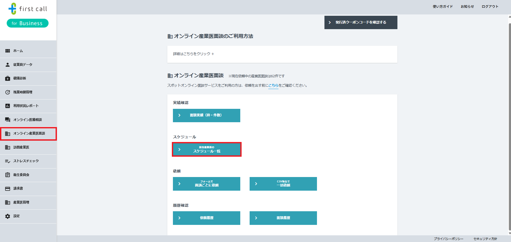Click CSV取込で一括依頼 button
The image size is (511, 242).
click(283, 184)
